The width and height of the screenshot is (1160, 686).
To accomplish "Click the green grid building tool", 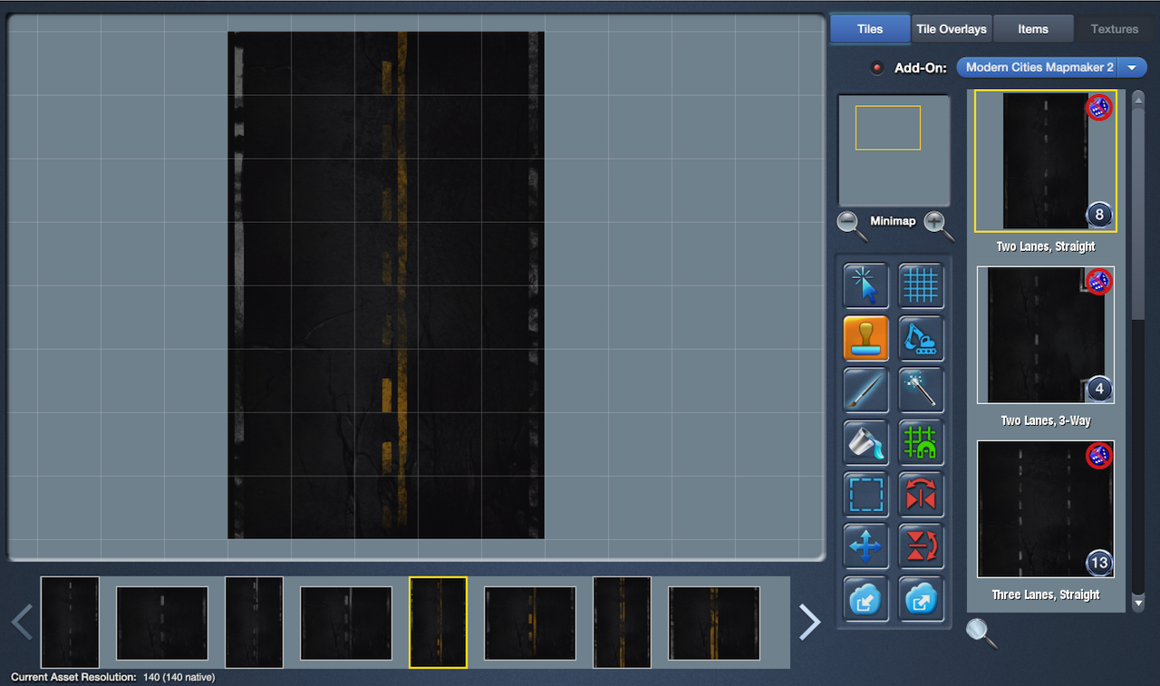I will coord(921,442).
